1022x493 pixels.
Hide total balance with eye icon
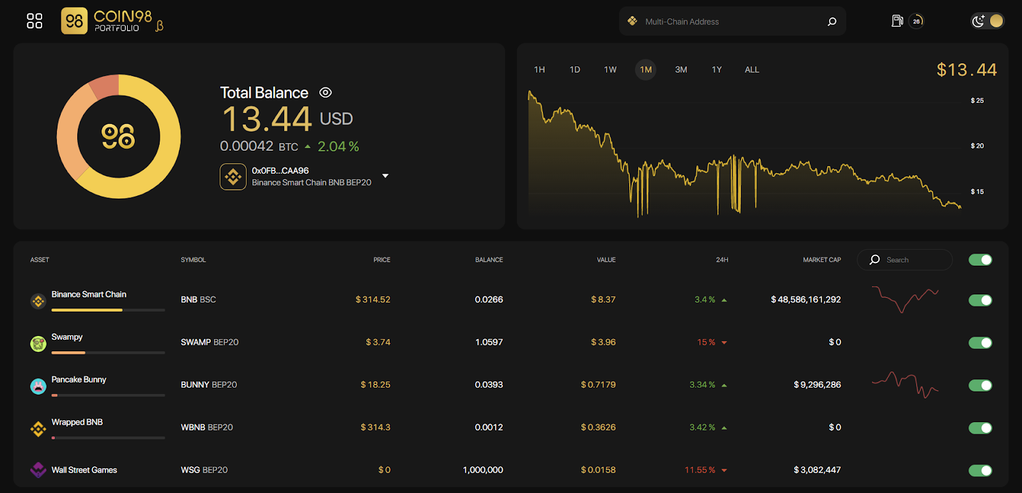pyautogui.click(x=325, y=93)
